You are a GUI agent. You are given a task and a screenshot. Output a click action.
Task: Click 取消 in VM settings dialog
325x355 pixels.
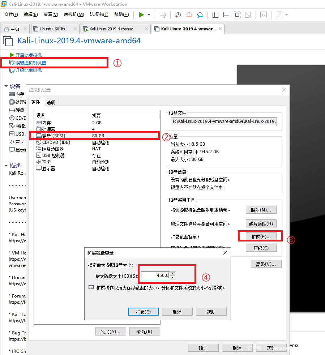[x=237, y=348]
